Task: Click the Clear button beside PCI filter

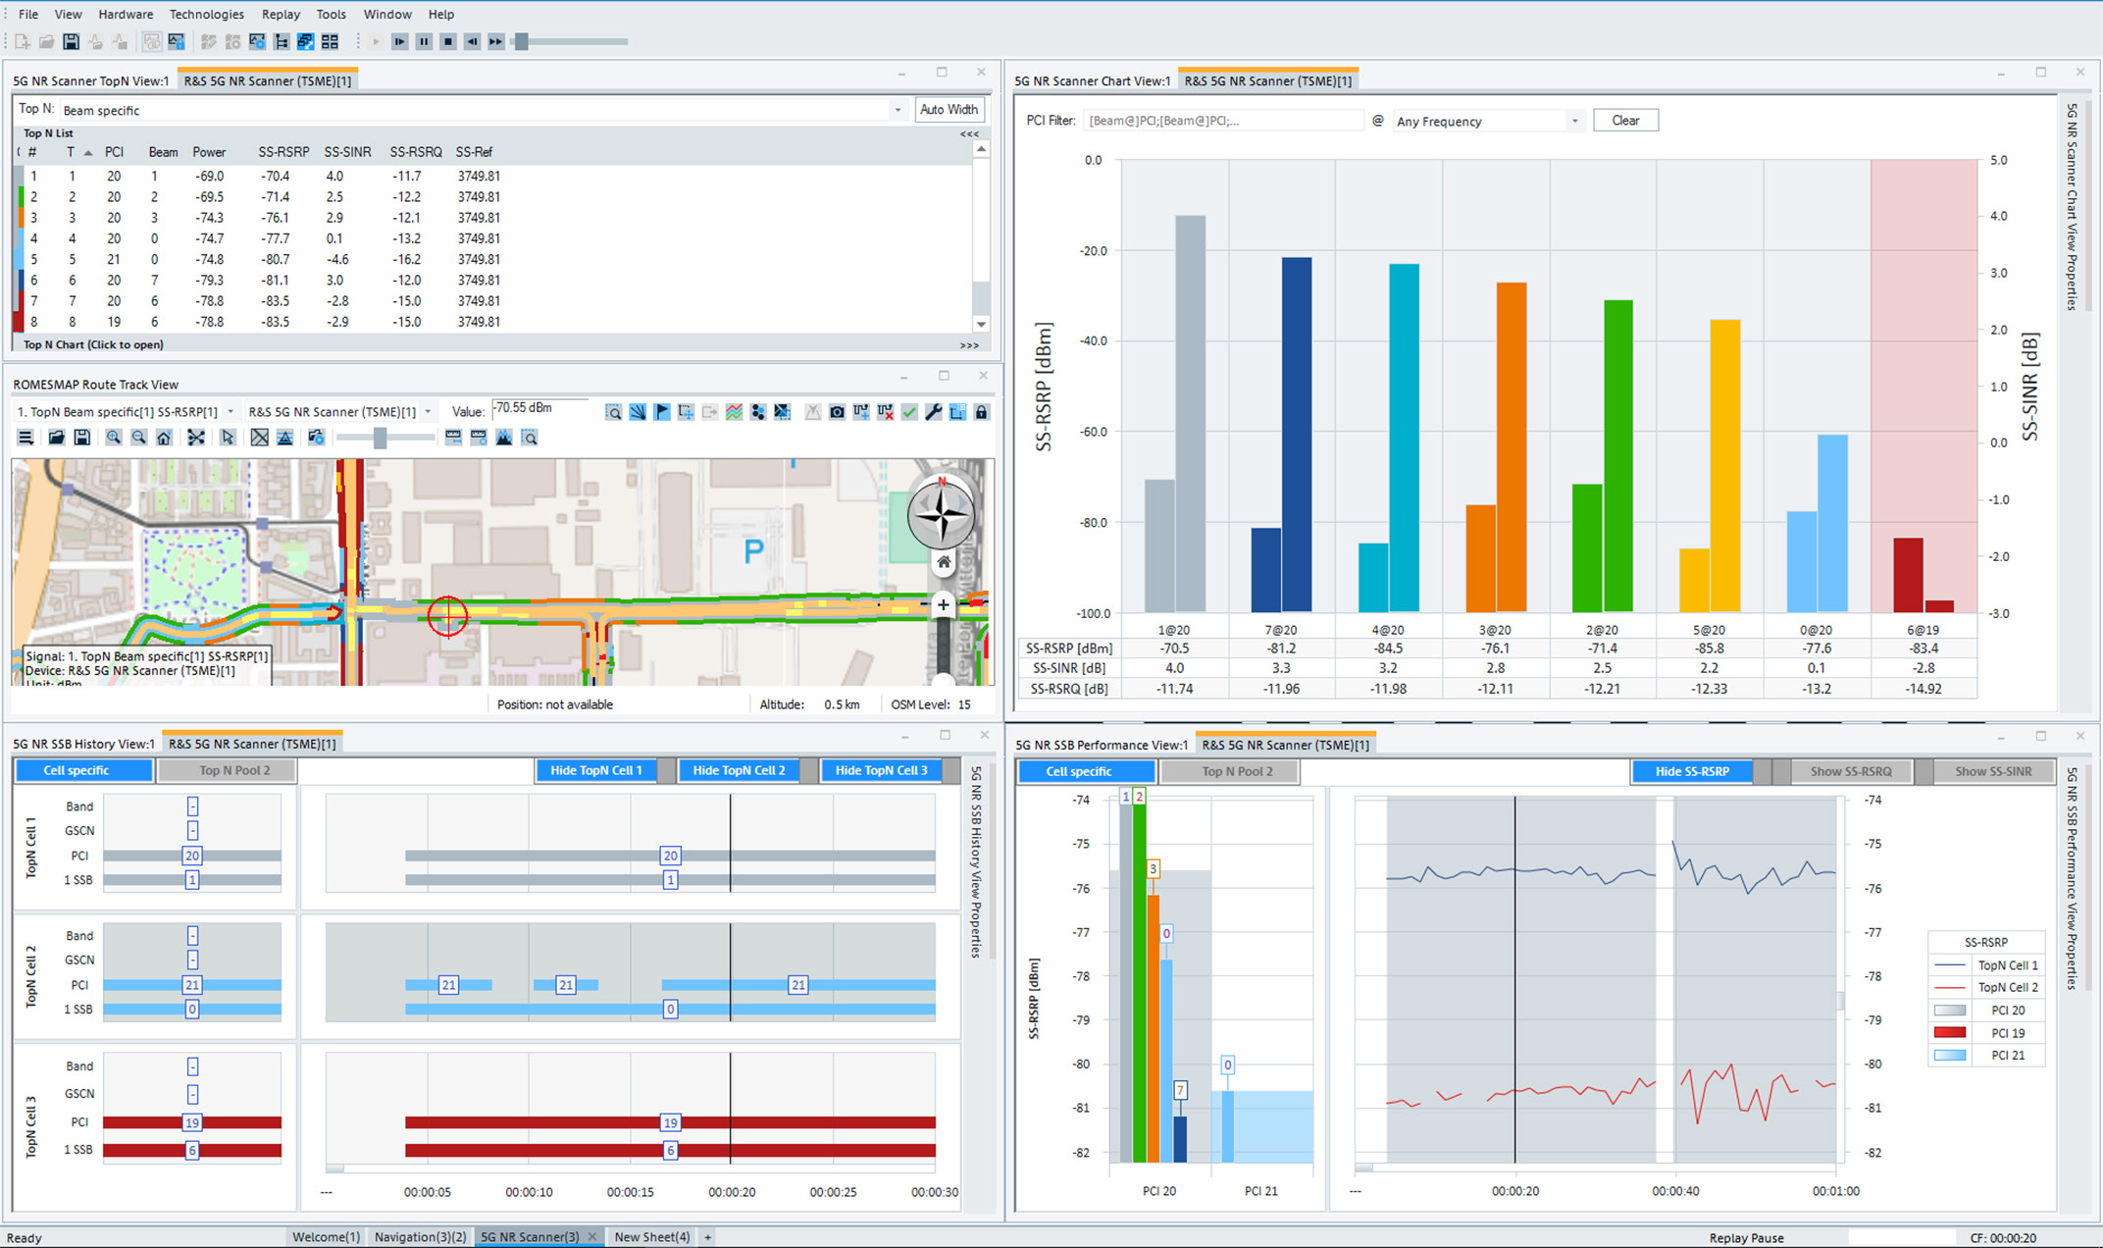Action: [x=1624, y=121]
